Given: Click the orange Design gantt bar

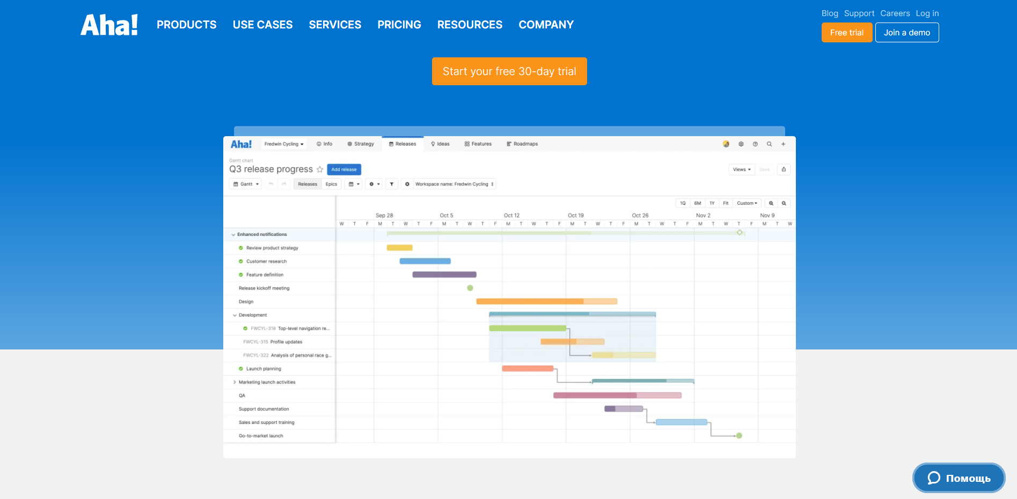Looking at the screenshot, I should pyautogui.click(x=547, y=301).
